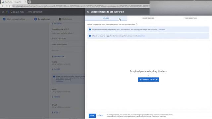
Task: Click the browser back arrow
Action: click(x=2, y=6)
